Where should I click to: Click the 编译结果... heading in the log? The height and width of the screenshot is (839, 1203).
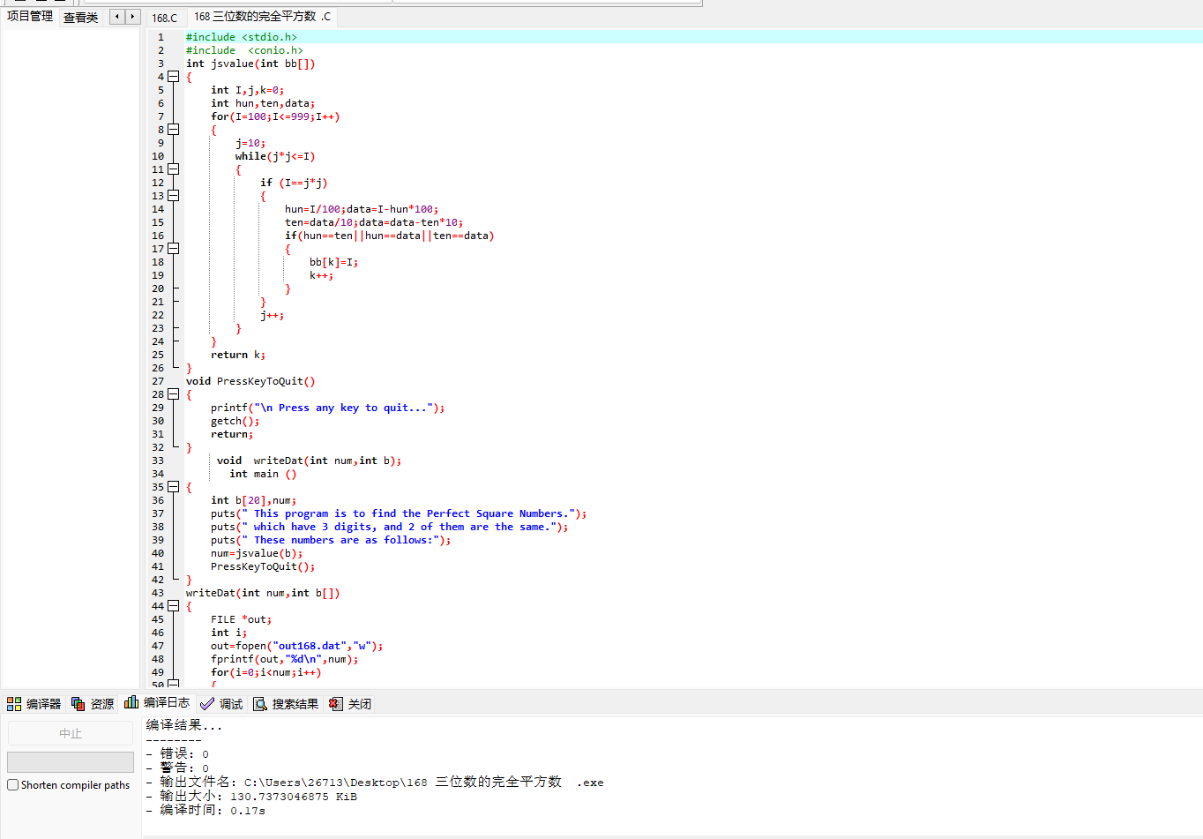click(x=184, y=725)
